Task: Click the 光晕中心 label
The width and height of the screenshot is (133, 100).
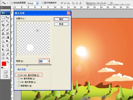Action: point(21,18)
